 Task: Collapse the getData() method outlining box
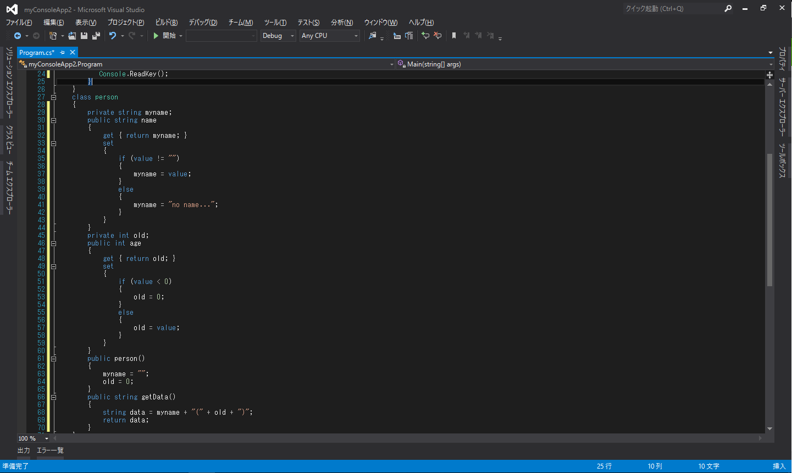pos(54,397)
